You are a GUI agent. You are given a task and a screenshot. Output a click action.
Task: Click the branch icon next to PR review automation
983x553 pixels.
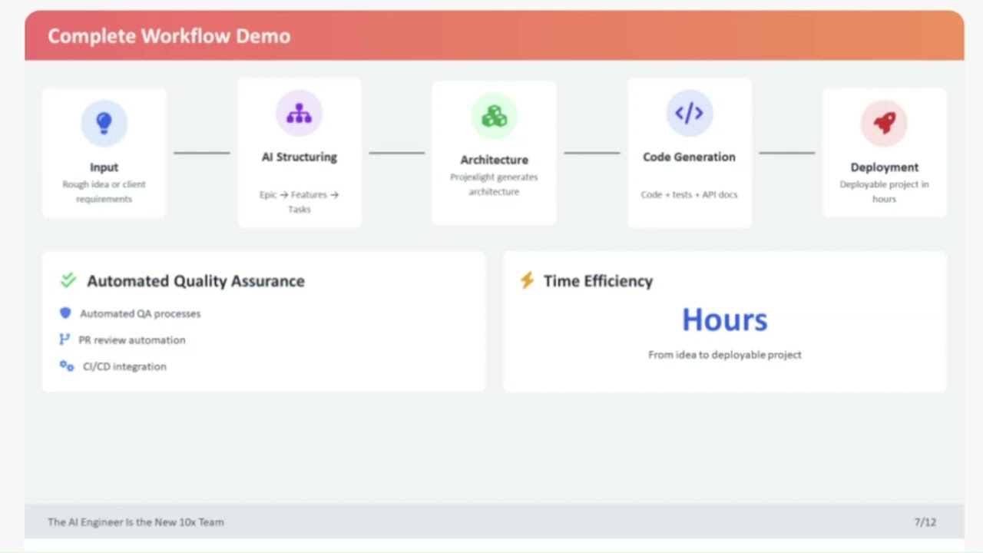click(x=65, y=339)
